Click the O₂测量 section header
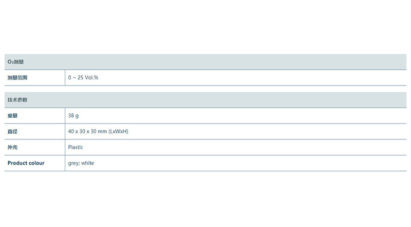 coord(16,61)
